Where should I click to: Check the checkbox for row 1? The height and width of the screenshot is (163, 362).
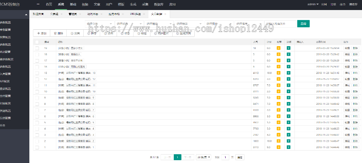tap(37, 147)
